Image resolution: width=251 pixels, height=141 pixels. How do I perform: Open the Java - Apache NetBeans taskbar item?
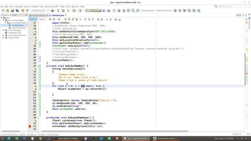tap(136, 138)
